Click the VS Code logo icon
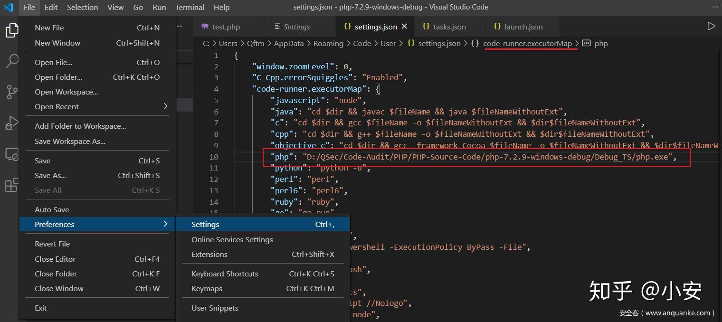722x322 pixels. pyautogui.click(x=9, y=7)
